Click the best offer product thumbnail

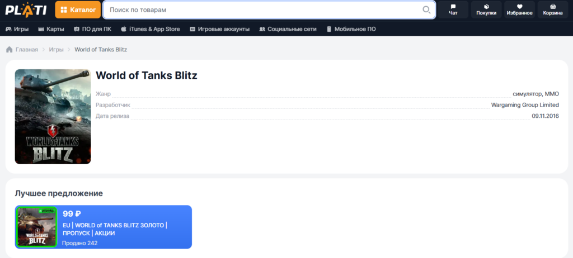[x=37, y=227]
